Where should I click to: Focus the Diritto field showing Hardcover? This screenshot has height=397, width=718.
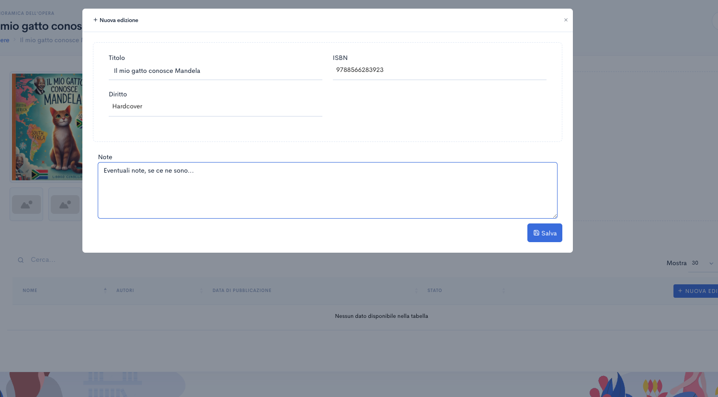215,106
